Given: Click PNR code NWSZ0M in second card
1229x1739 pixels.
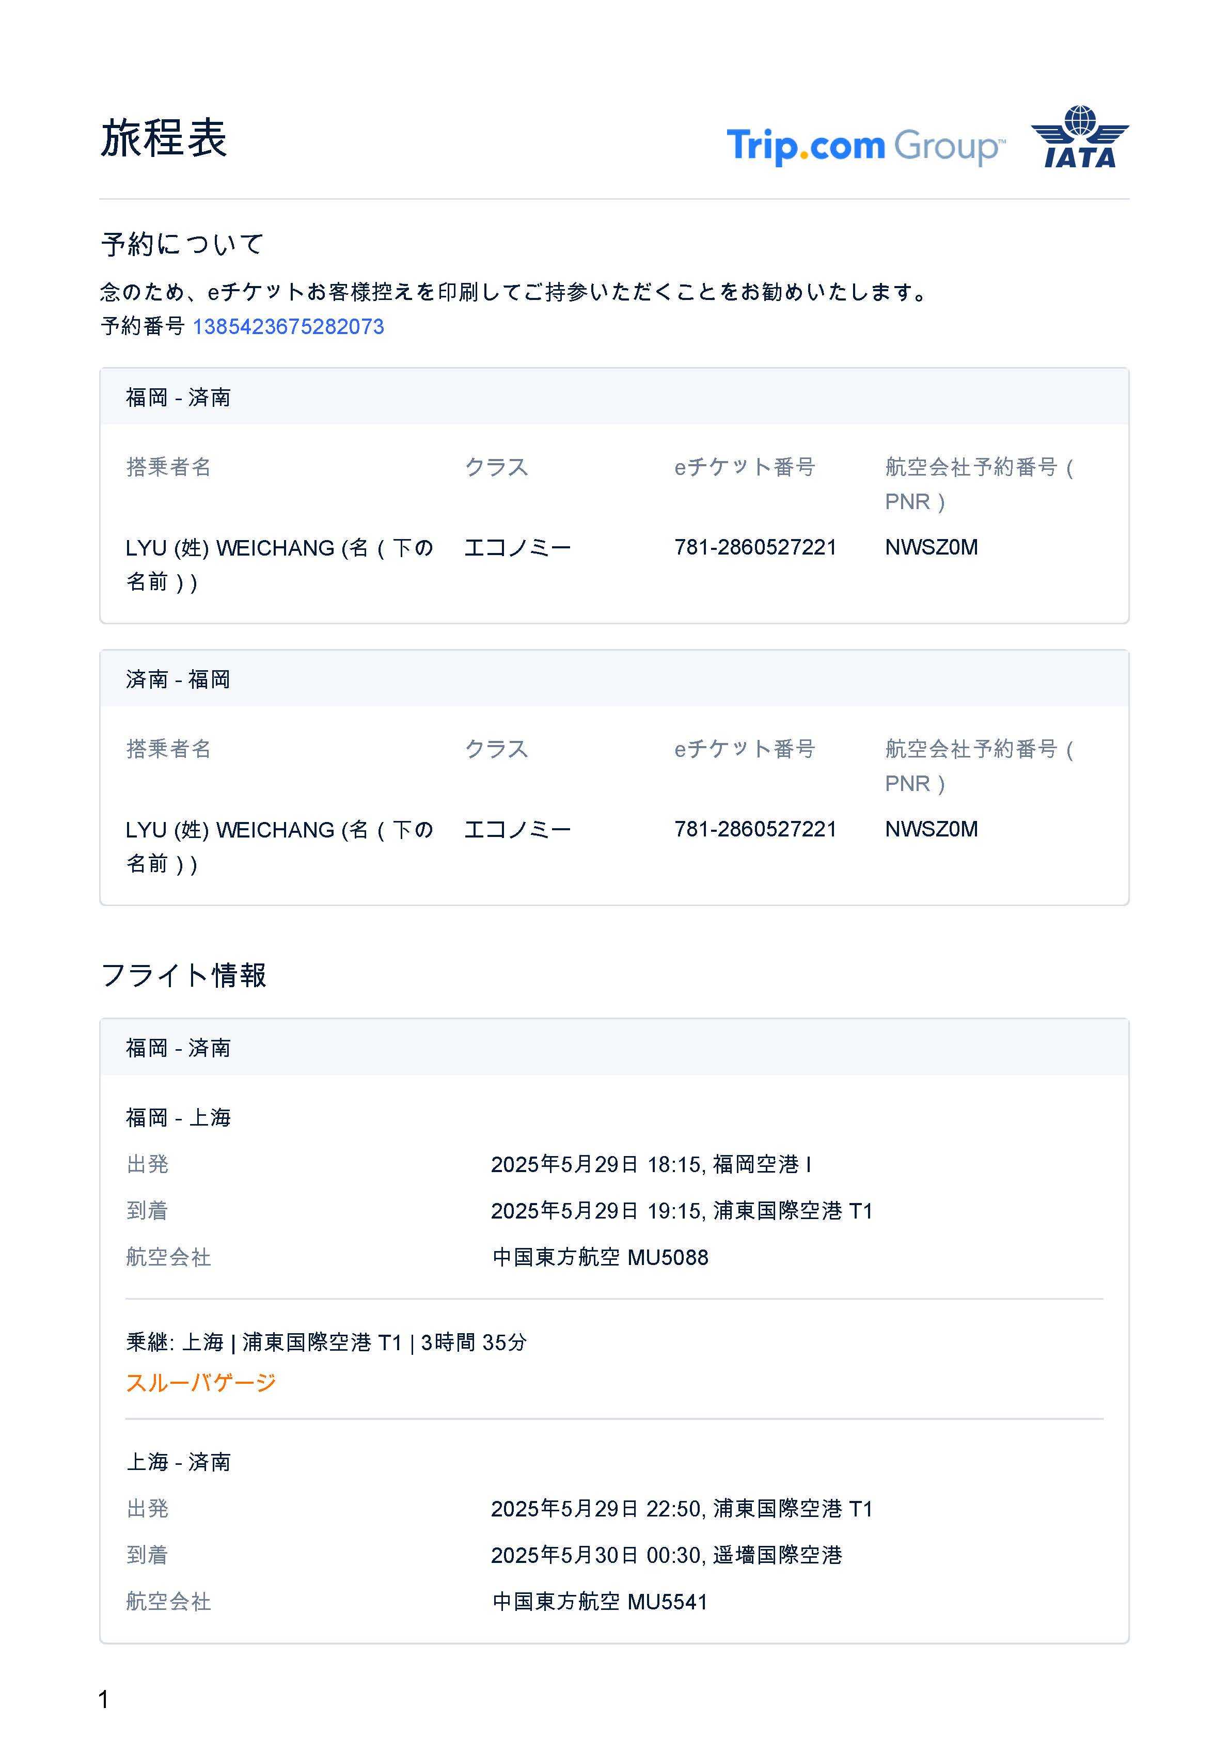Looking at the screenshot, I should (x=931, y=829).
